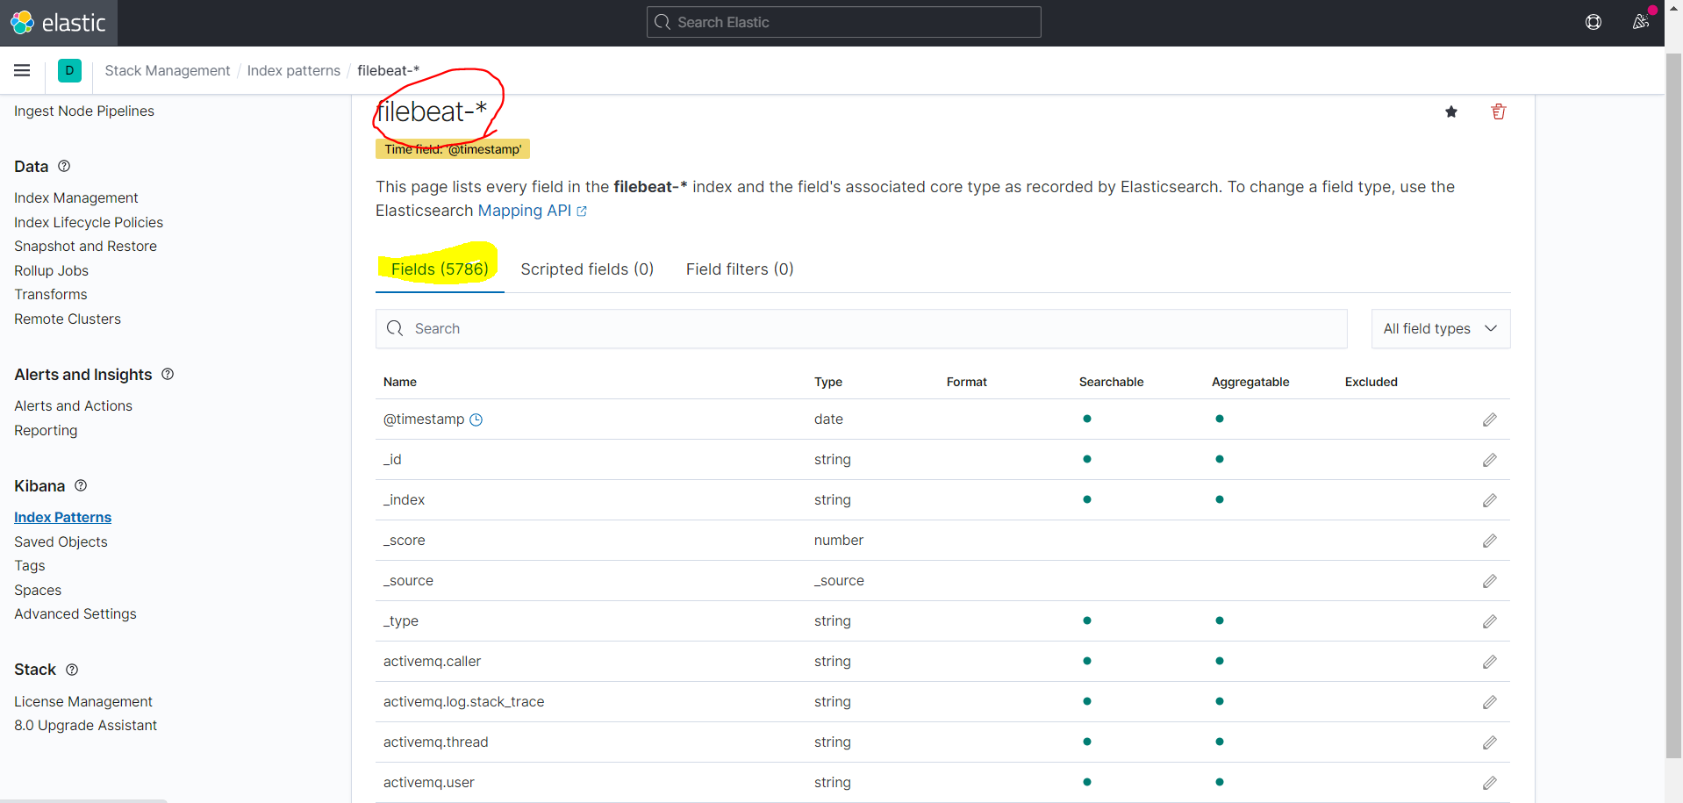This screenshot has height=803, width=1683.
Task: Open the D space avatar
Action: coord(69,70)
